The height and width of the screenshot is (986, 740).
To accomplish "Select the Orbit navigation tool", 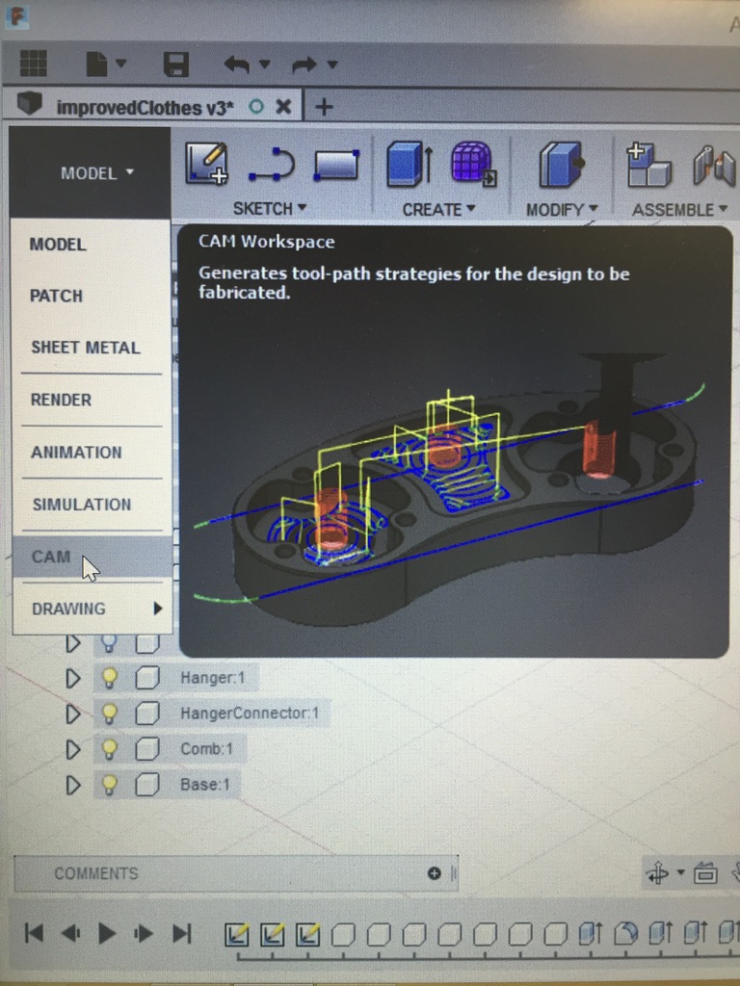I will coord(658,873).
